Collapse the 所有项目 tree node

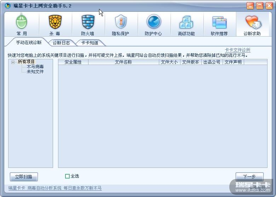point(13,62)
